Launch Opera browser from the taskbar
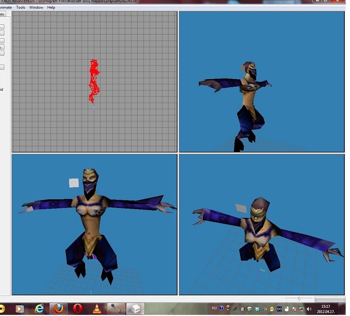The width and height of the screenshot is (350, 316). (77, 309)
